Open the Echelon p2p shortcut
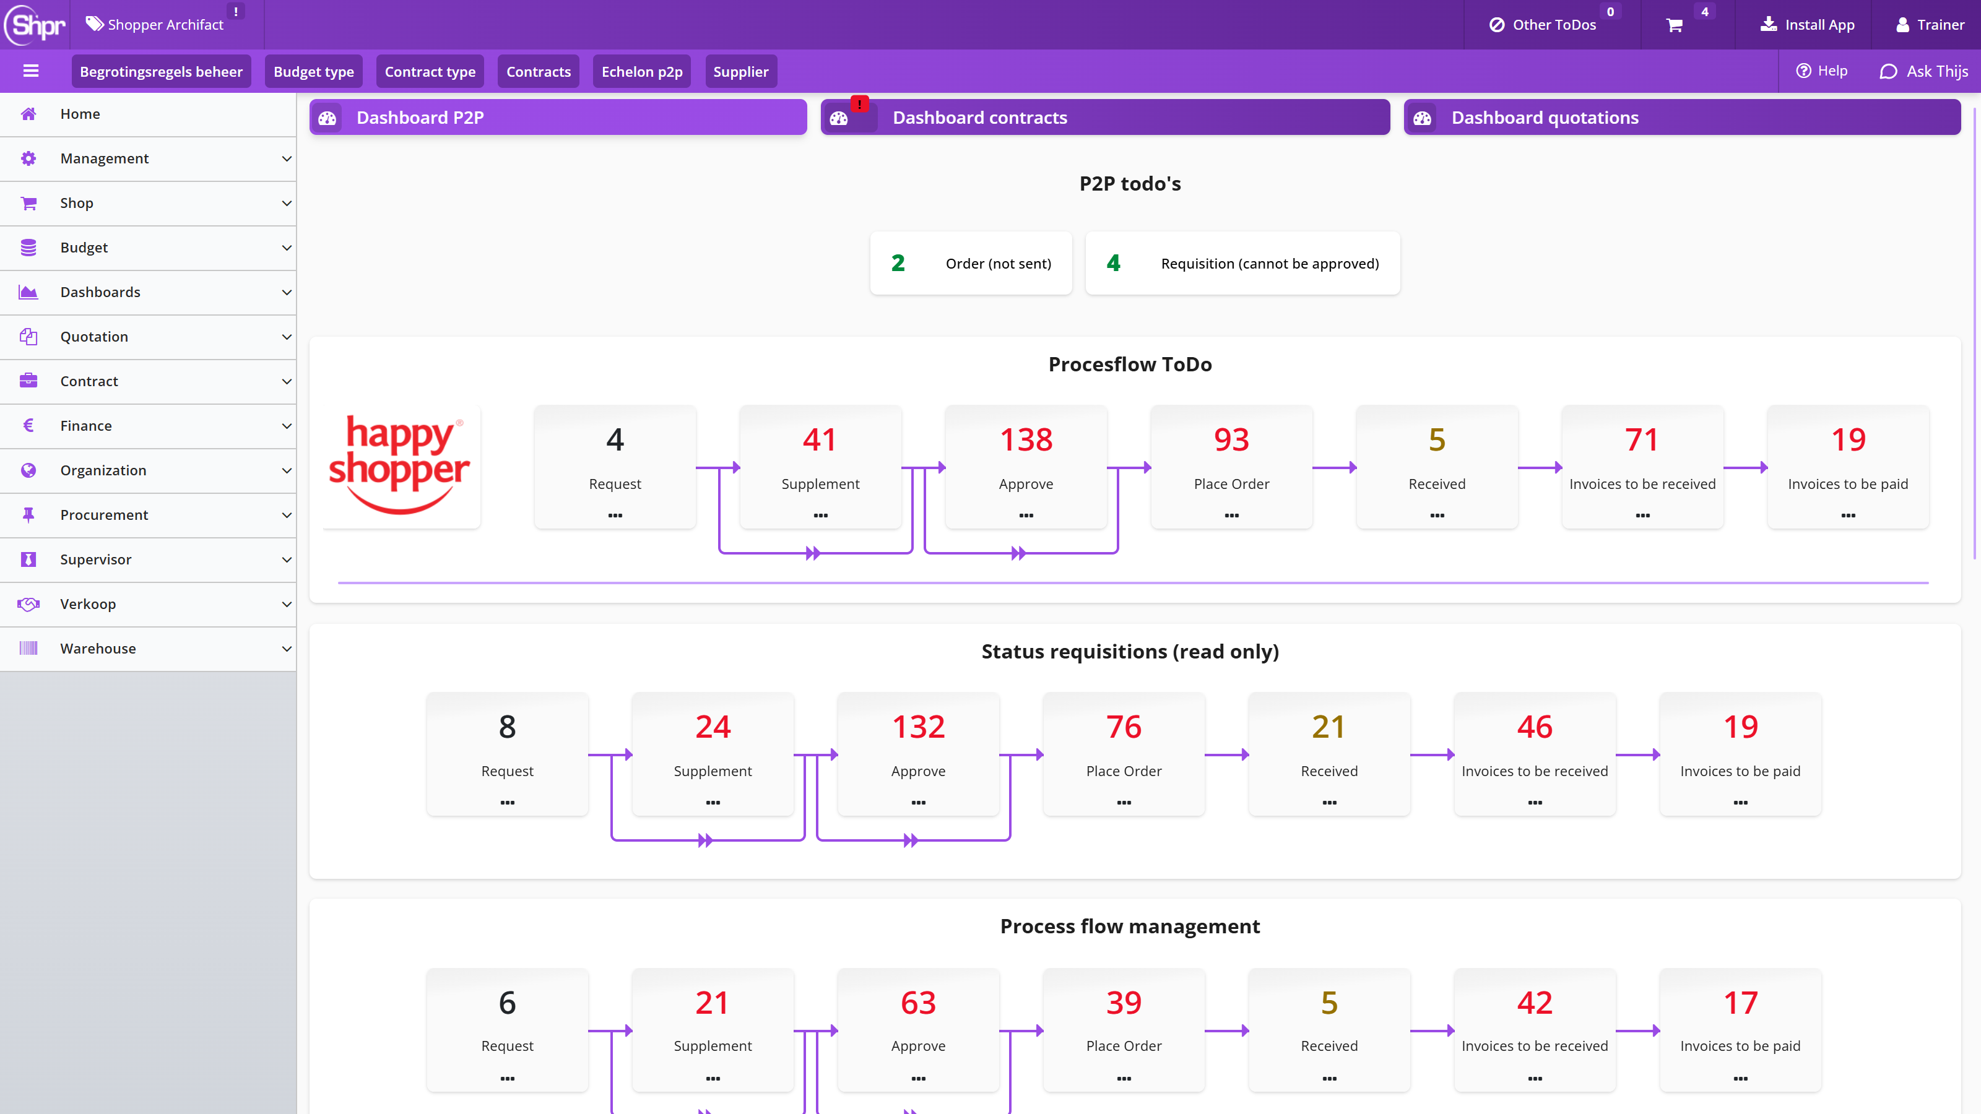The height and width of the screenshot is (1114, 1981). (642, 72)
